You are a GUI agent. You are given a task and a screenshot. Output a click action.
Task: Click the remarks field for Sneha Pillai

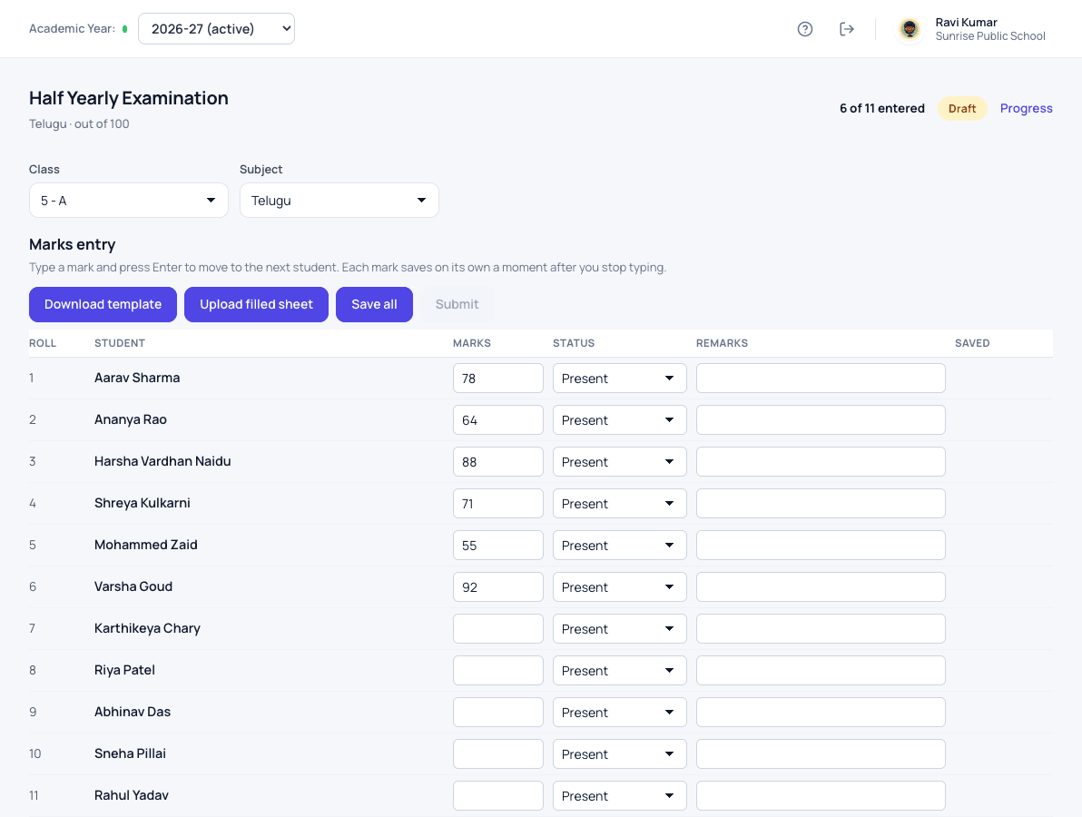[821, 754]
